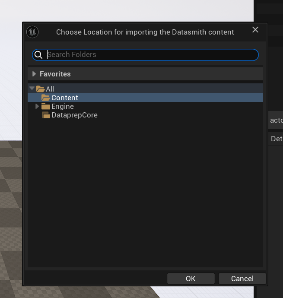The height and width of the screenshot is (298, 283).
Task: Click the Engine folder icon
Action: 46,106
